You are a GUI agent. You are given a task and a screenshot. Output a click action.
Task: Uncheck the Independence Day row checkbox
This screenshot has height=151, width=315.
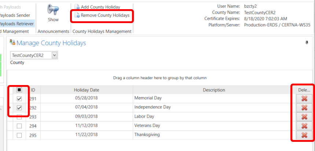[19, 108]
